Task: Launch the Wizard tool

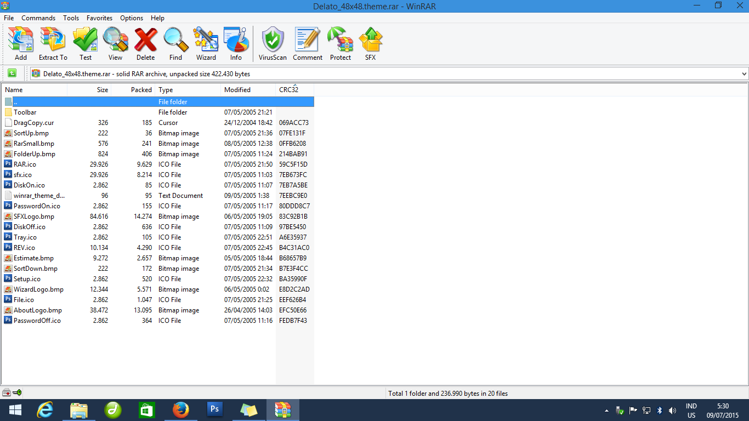Action: tap(206, 43)
